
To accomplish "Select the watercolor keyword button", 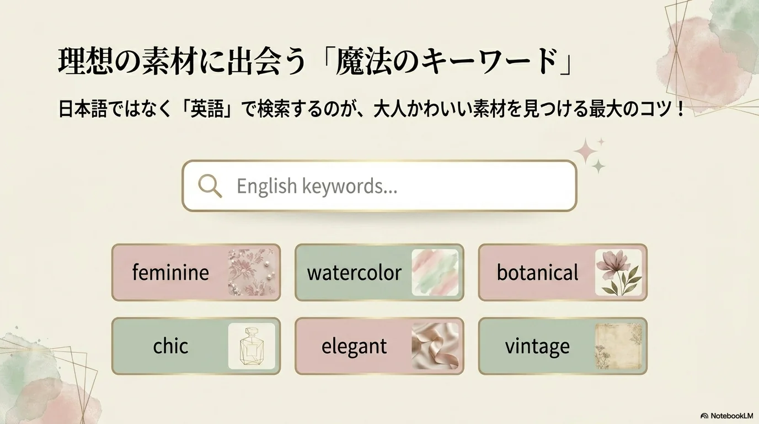I will pos(379,273).
